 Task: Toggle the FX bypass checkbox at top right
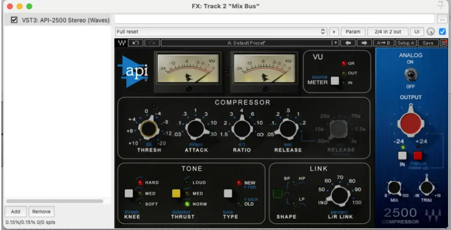[x=442, y=32]
